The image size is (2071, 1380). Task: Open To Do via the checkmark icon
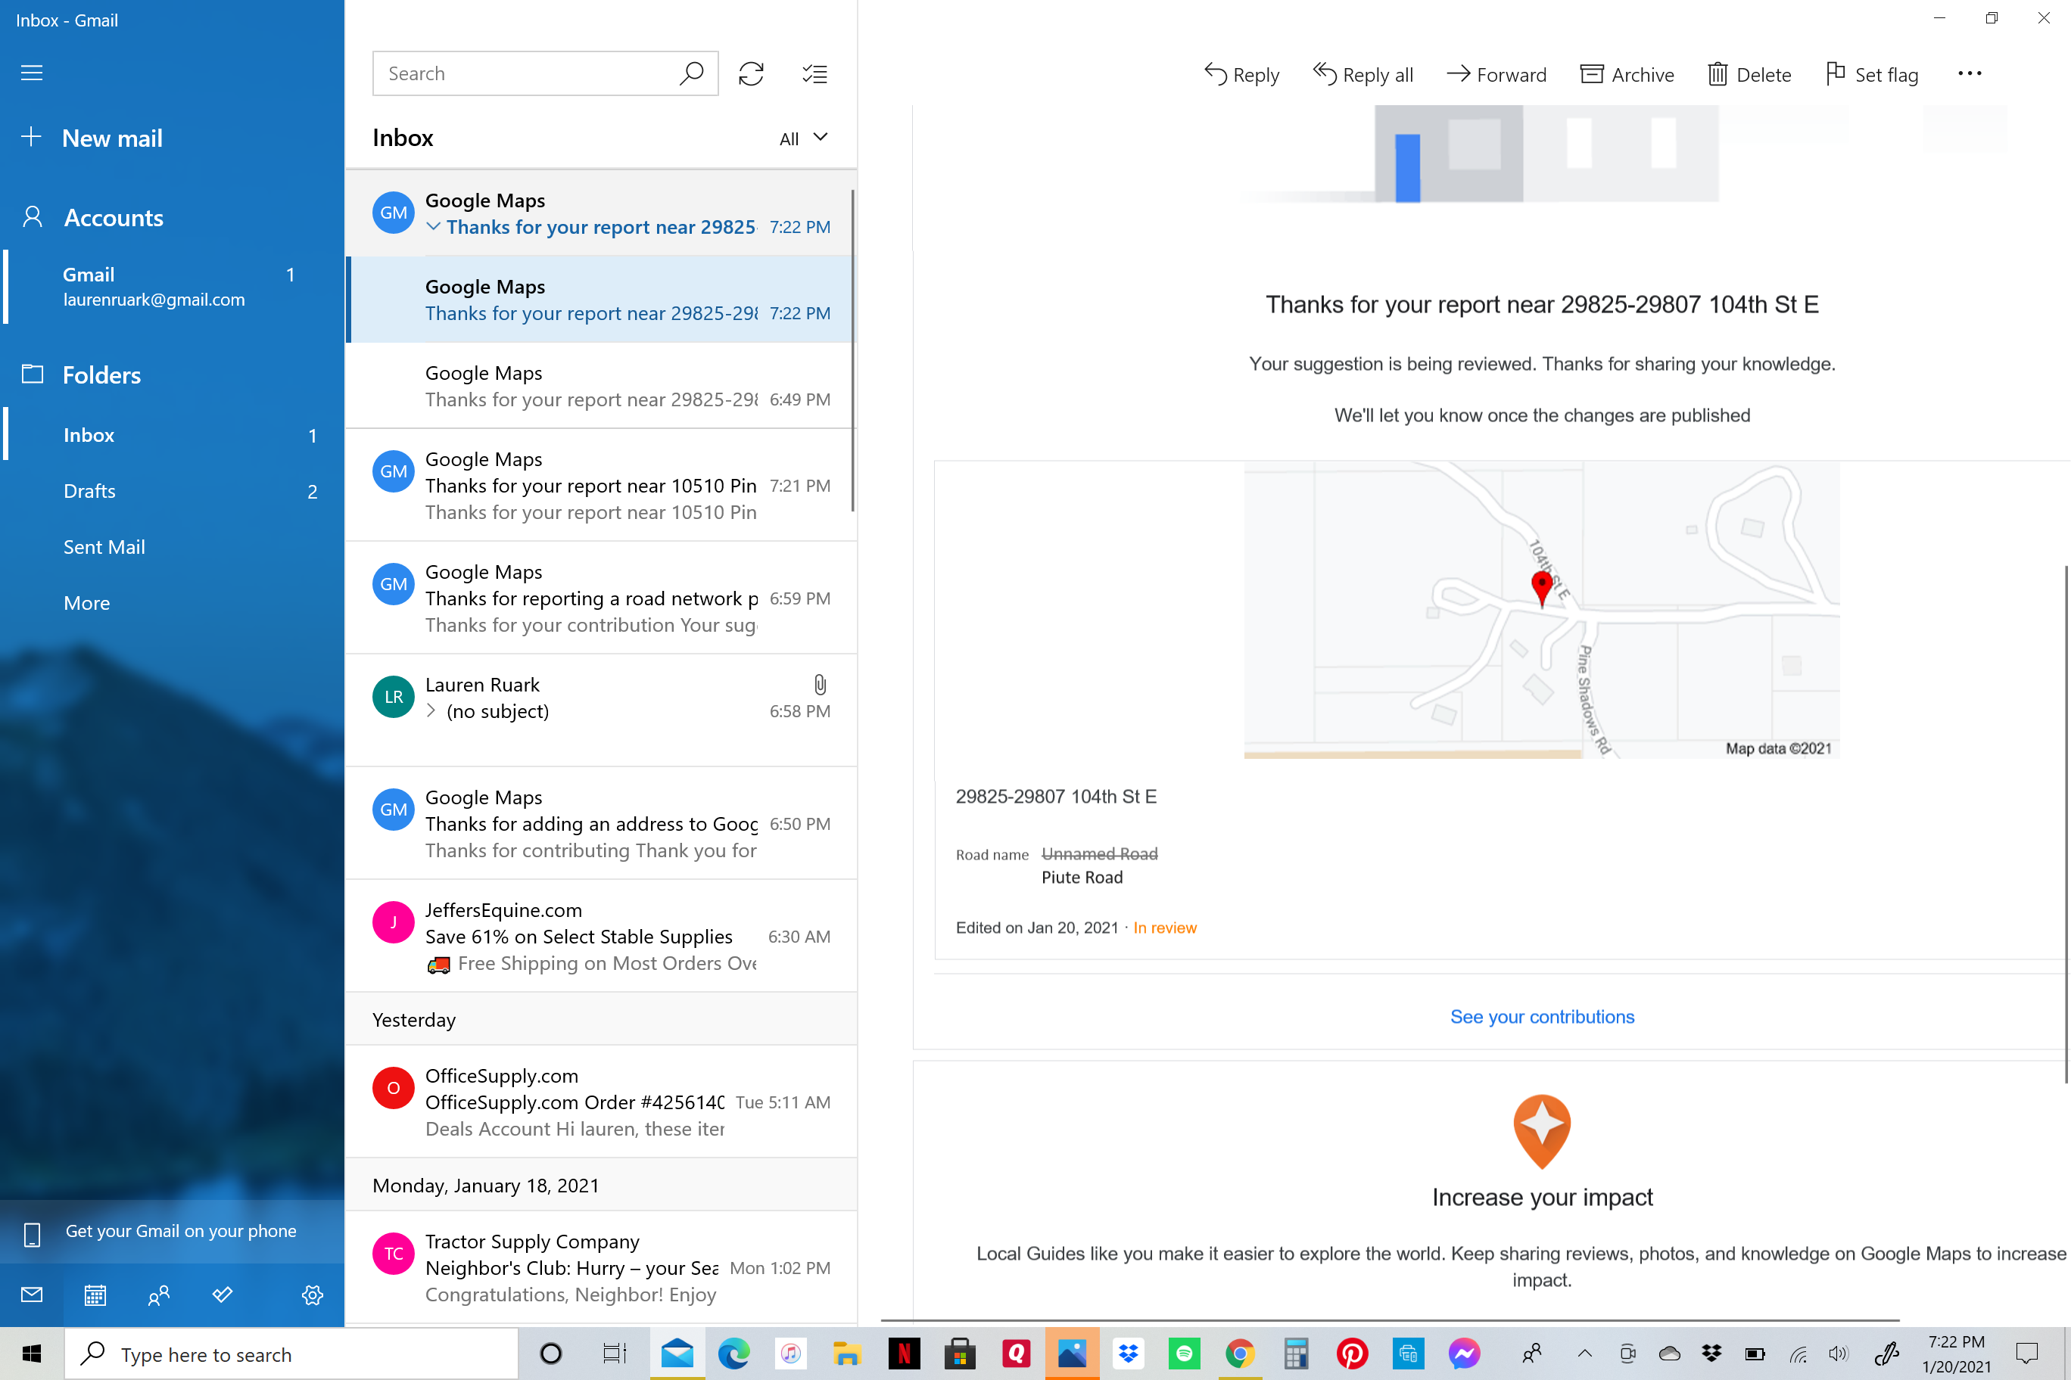click(x=222, y=1295)
